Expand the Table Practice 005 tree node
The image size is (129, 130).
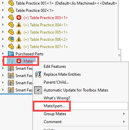[x=3, y=32]
